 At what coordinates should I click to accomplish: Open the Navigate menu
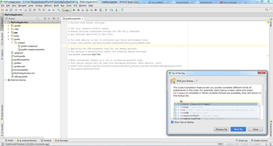pyautogui.click(x=22, y=6)
